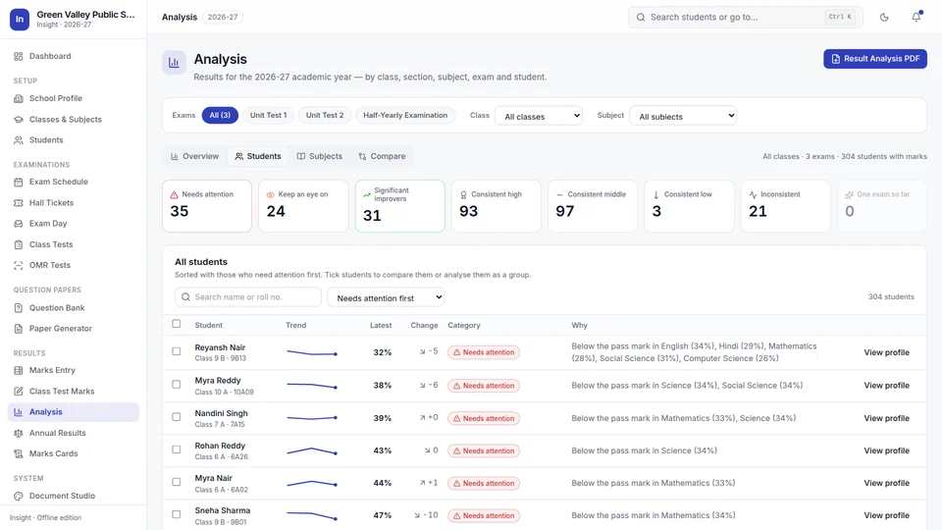Click the Result Analysis PDF button
Screen dimensions: 942x530
(874, 59)
